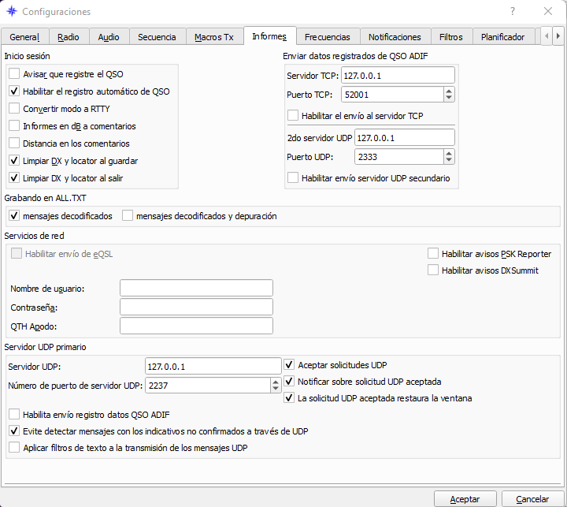Open the Frecuencias tab
The width and height of the screenshot is (567, 507).
coord(328,37)
